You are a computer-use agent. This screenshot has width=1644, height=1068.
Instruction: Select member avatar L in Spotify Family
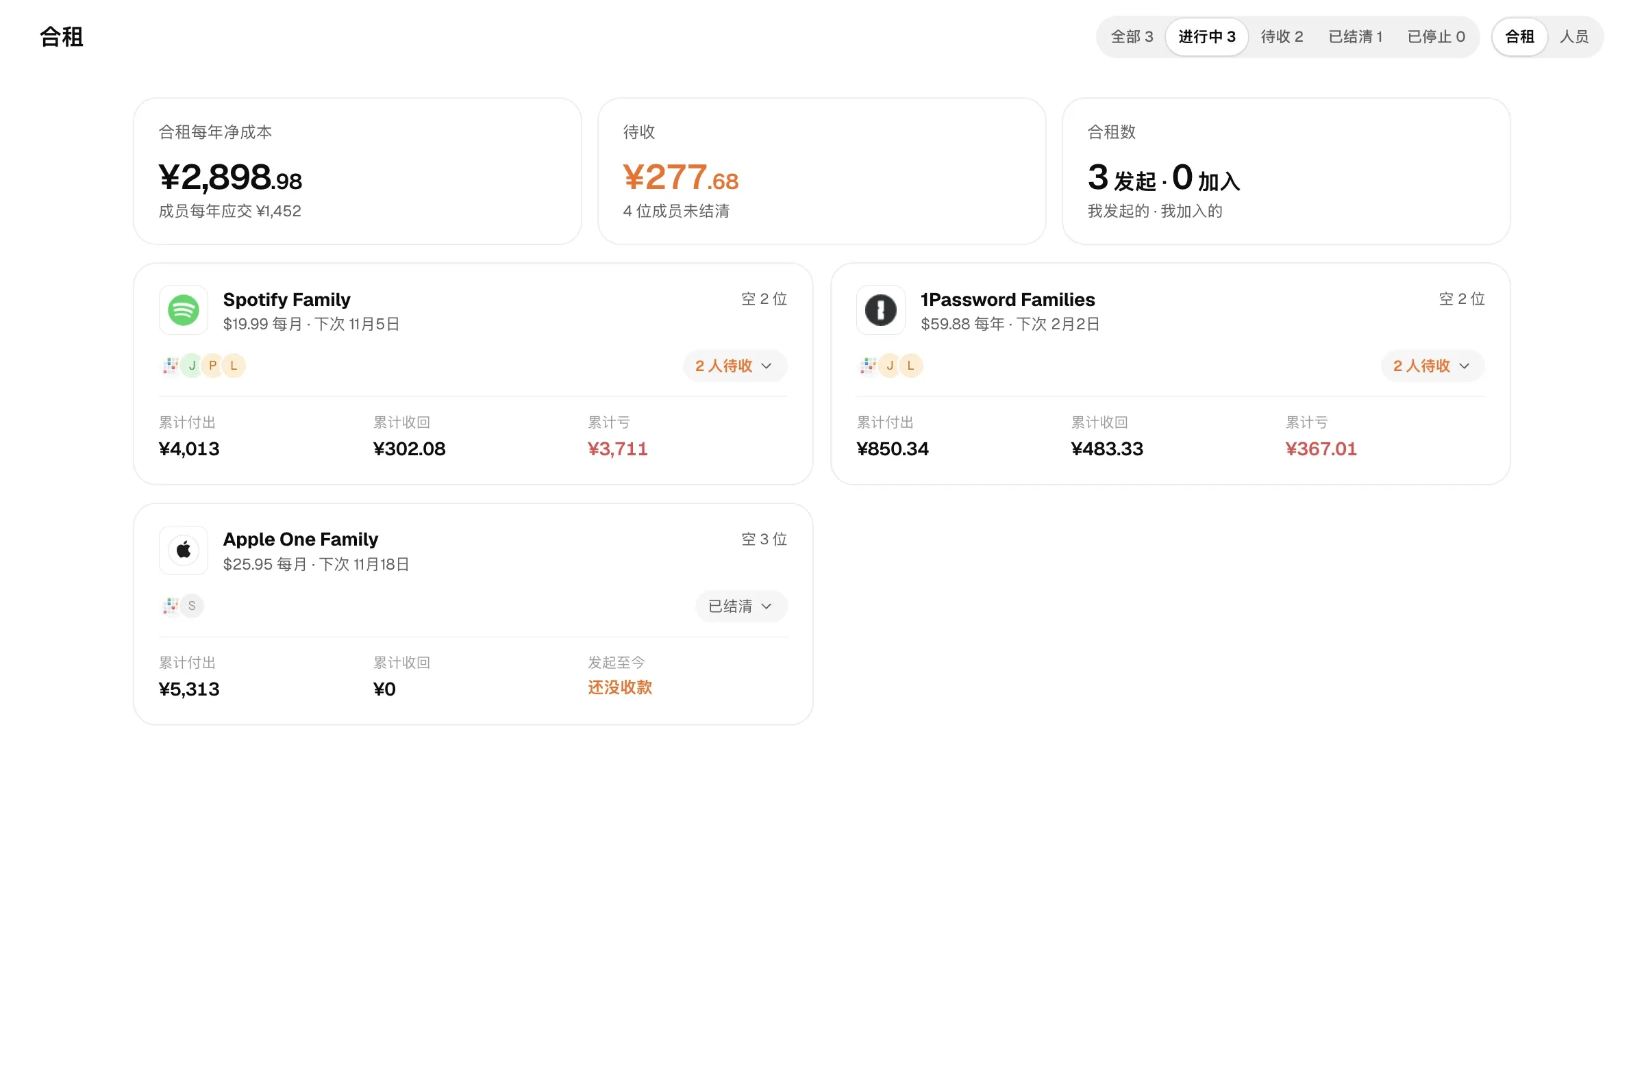(x=234, y=365)
